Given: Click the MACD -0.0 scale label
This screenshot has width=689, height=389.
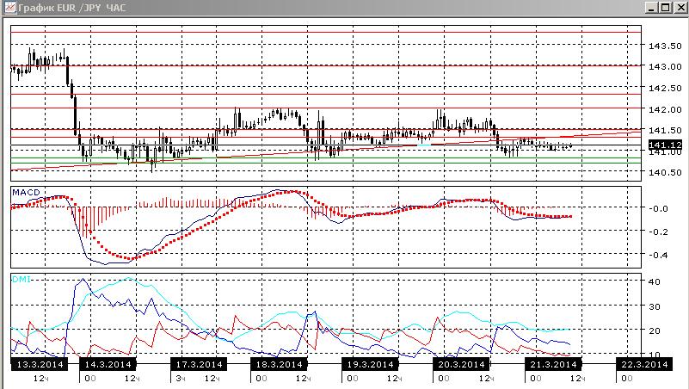Looking at the screenshot, I should 658,209.
